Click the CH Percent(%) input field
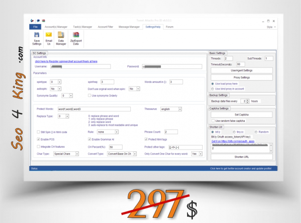The width and height of the screenshot is (301, 223). coord(116,147)
